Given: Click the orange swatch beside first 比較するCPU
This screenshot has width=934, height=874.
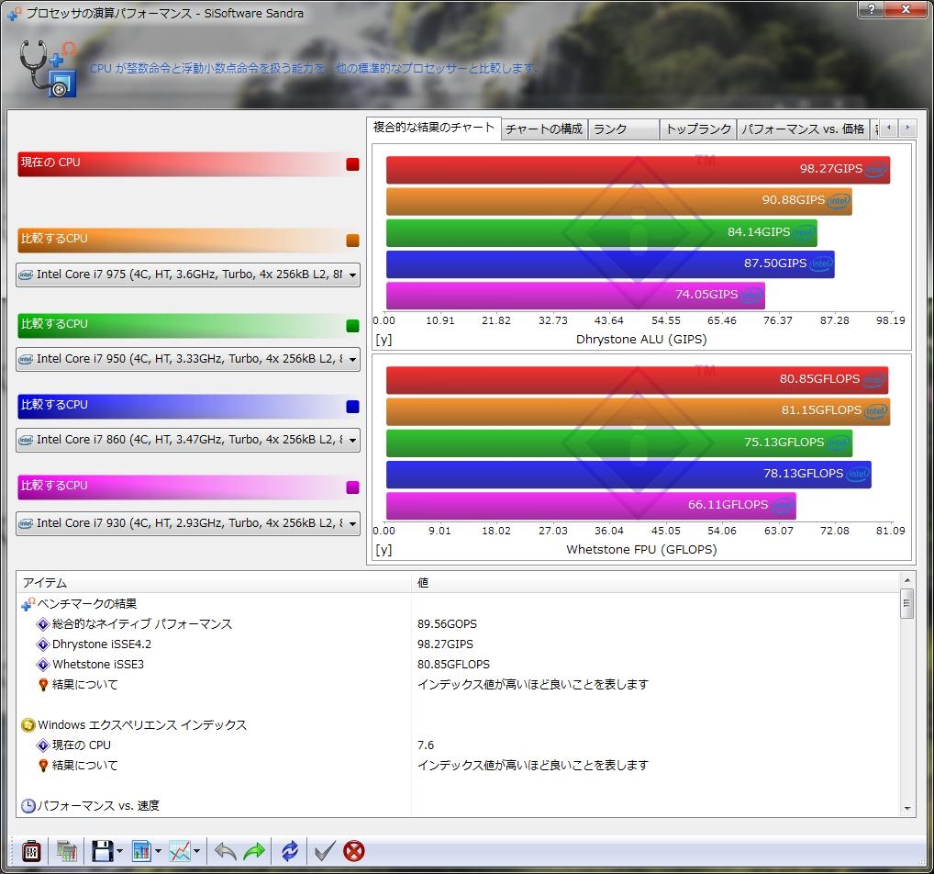Looking at the screenshot, I should pyautogui.click(x=352, y=241).
